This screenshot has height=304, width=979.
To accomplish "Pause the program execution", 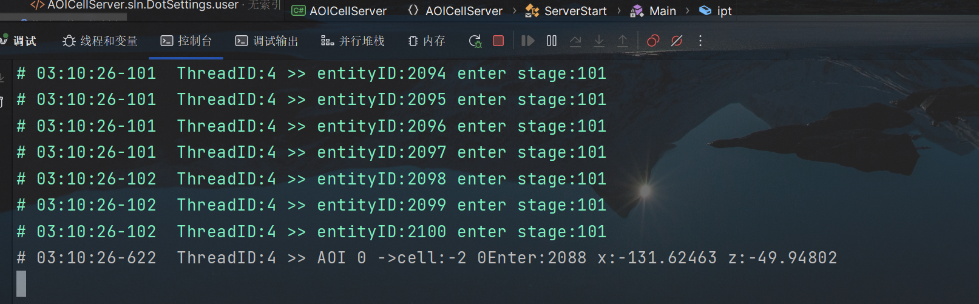I will pyautogui.click(x=552, y=41).
